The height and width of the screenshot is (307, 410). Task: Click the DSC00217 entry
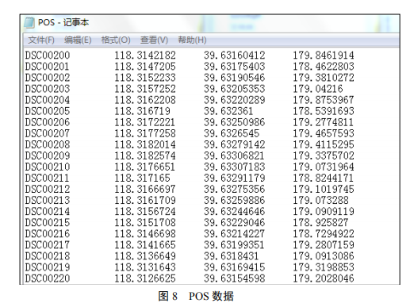click(48, 245)
